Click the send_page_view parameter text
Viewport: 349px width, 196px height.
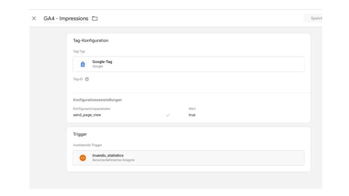(87, 115)
